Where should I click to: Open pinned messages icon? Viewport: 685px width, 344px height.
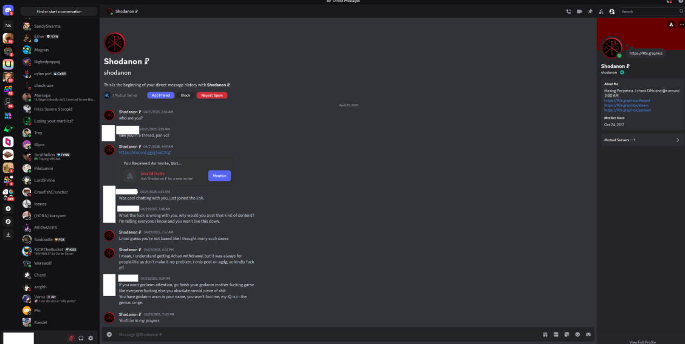pyautogui.click(x=590, y=12)
